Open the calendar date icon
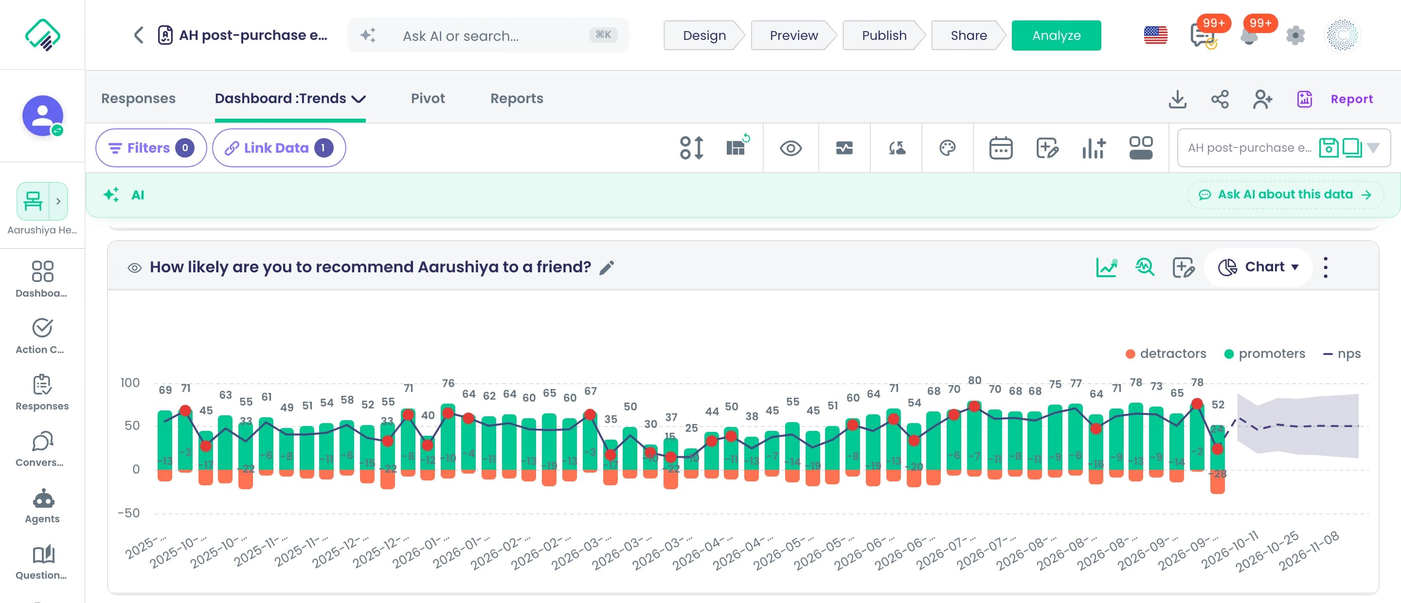Image resolution: width=1401 pixels, height=603 pixels. [1000, 148]
